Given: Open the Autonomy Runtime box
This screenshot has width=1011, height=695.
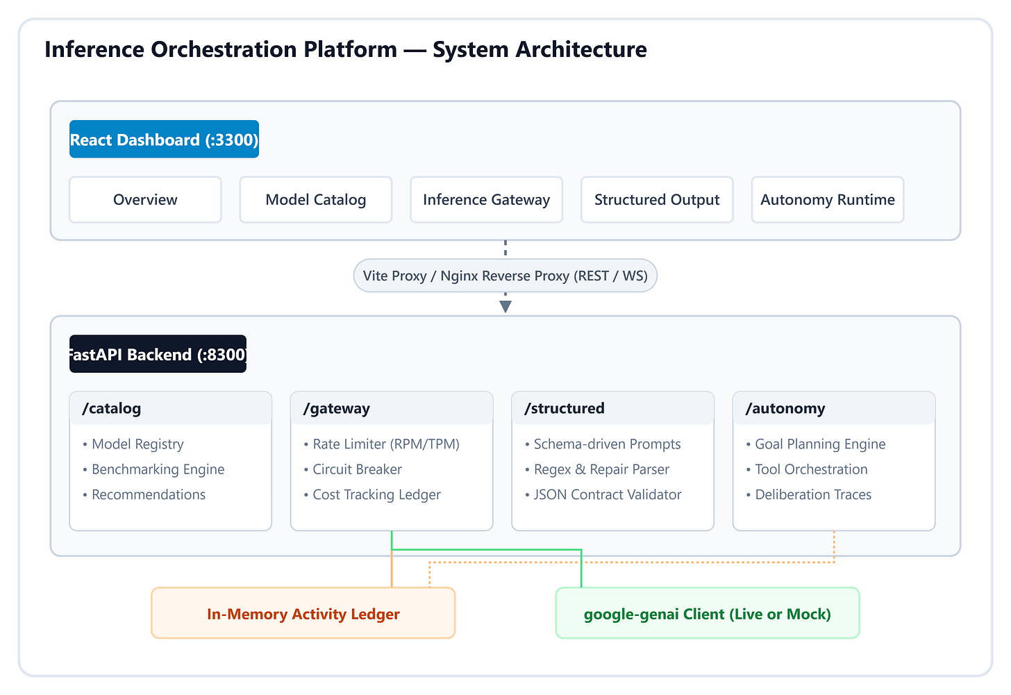Looking at the screenshot, I should coord(828,200).
